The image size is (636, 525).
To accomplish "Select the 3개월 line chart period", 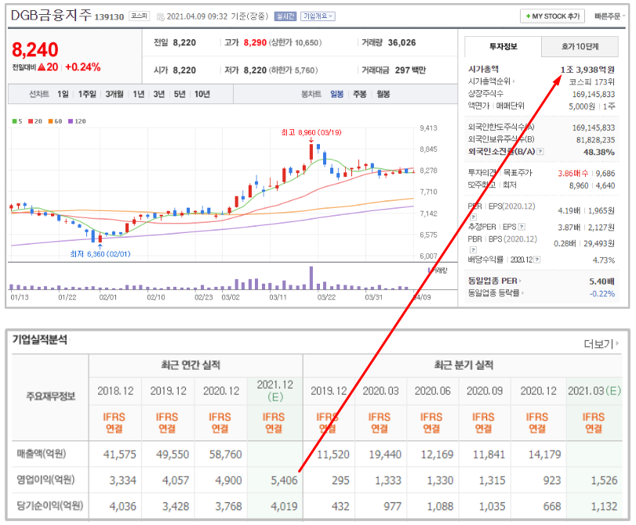I will [114, 94].
